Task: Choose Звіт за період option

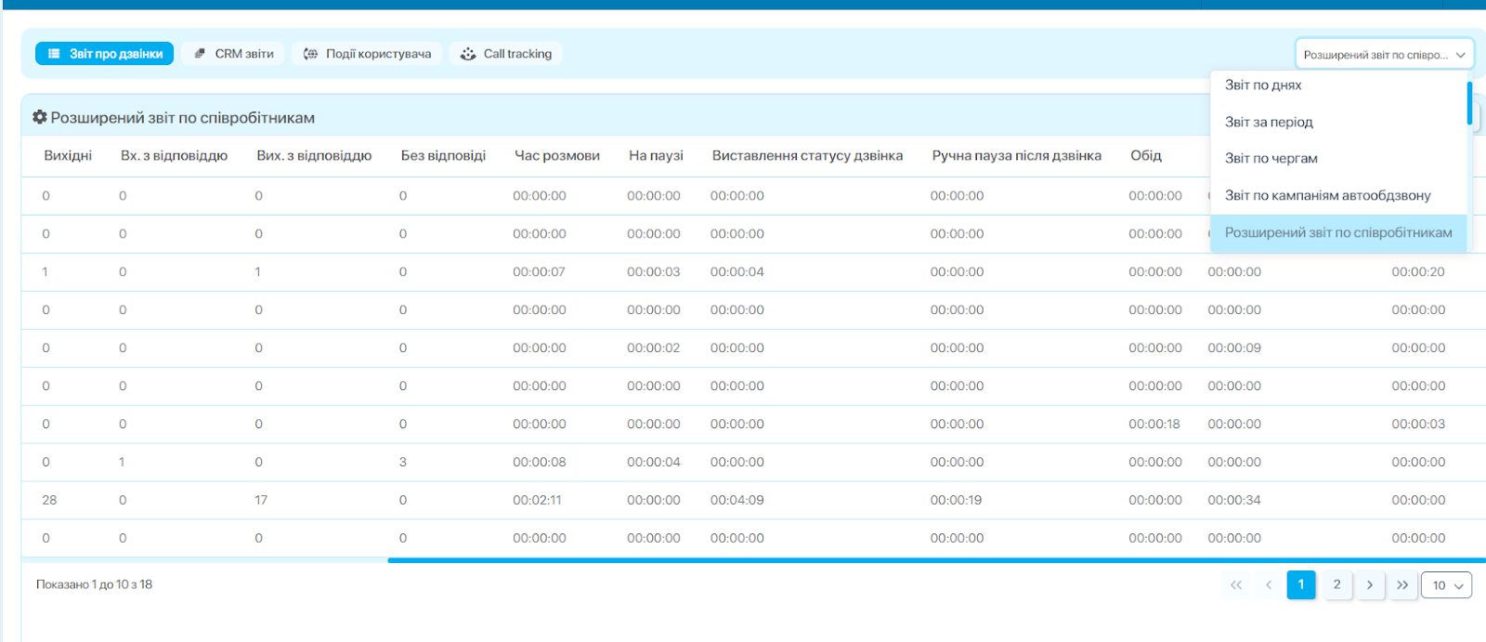Action: pyautogui.click(x=1269, y=122)
